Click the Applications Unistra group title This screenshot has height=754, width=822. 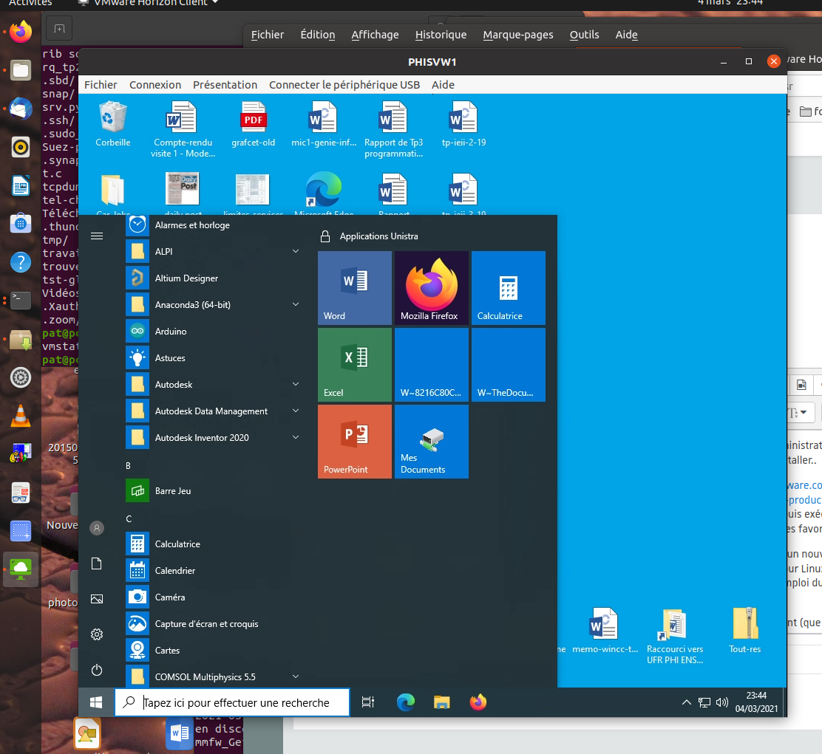378,236
